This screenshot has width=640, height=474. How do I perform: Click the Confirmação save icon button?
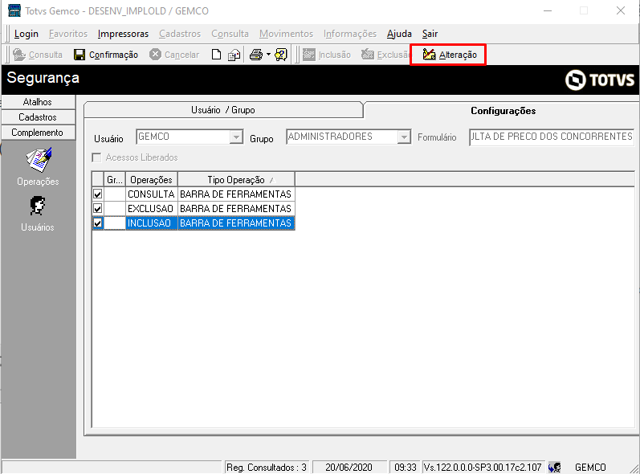(106, 55)
